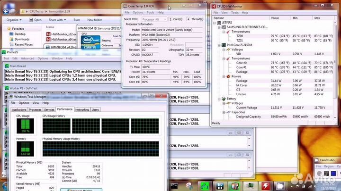Click the New folder button in Explorer

point(95,20)
